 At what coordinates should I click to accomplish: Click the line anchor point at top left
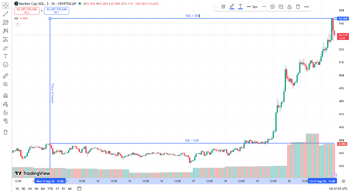50,19
